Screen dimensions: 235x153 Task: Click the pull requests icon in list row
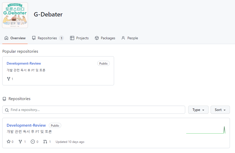45,142
